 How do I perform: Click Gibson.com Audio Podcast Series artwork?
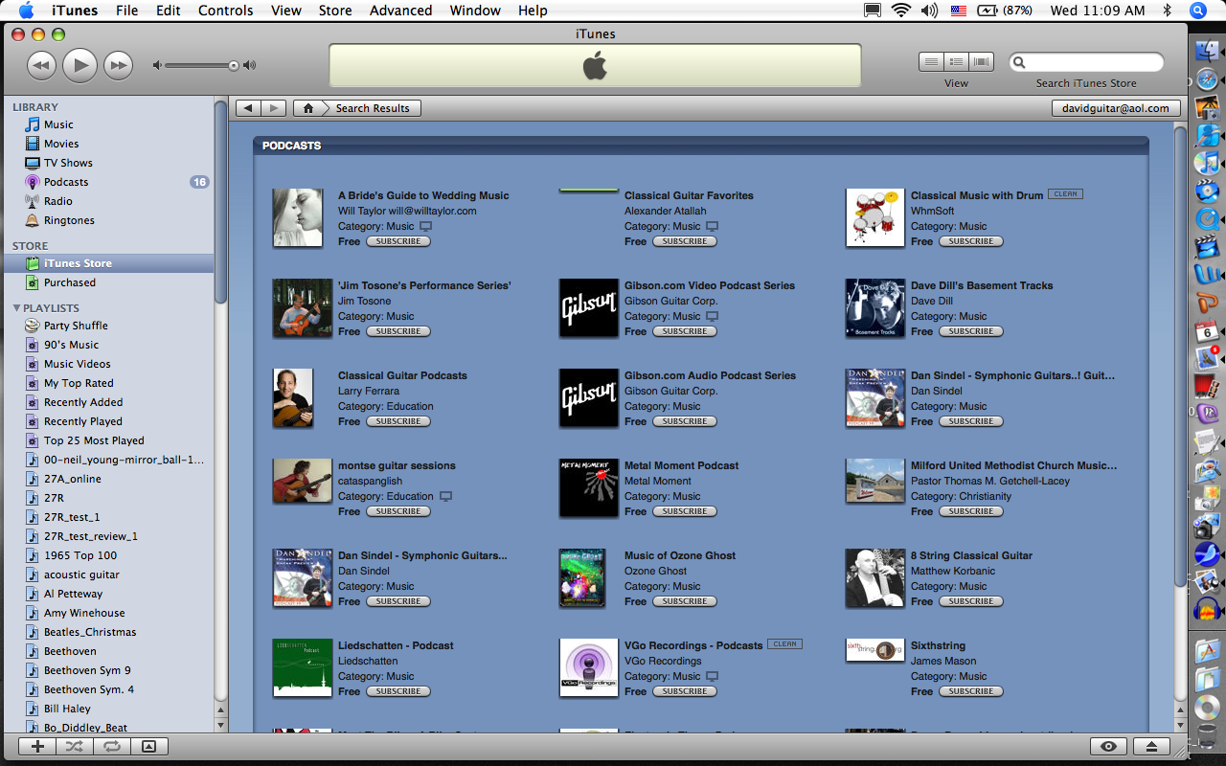[589, 397]
